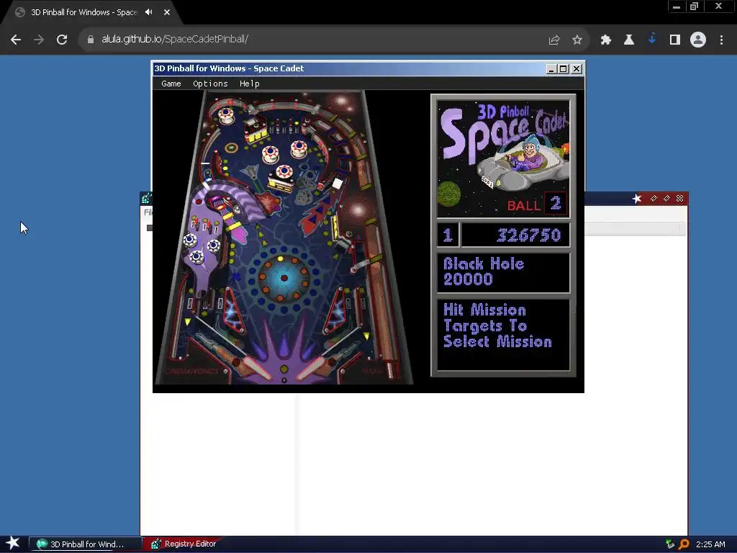The image size is (737, 553).
Task: Click the 2:25 AM taskbar clock
Action: coord(710,544)
